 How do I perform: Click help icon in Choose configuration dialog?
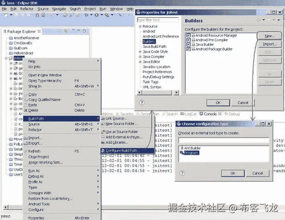pyautogui.click(x=182, y=173)
